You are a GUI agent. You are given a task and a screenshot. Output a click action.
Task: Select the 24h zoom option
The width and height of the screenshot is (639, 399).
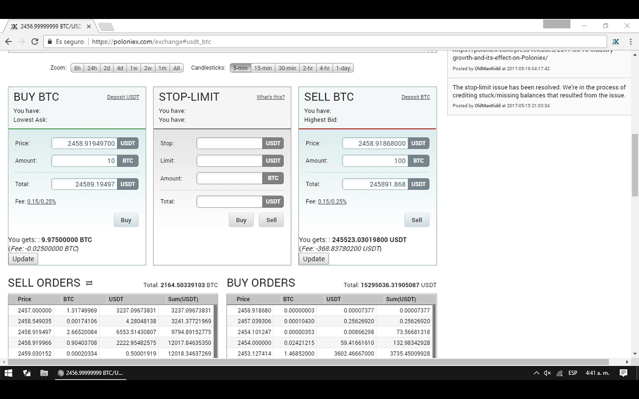click(92, 68)
